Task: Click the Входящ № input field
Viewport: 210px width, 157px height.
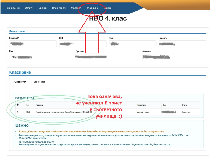Action: click(33, 44)
